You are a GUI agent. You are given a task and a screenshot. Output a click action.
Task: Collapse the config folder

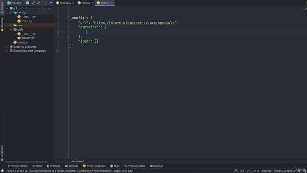click(x=11, y=12)
